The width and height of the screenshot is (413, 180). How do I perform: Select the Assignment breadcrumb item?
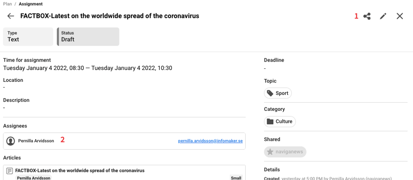tap(31, 4)
